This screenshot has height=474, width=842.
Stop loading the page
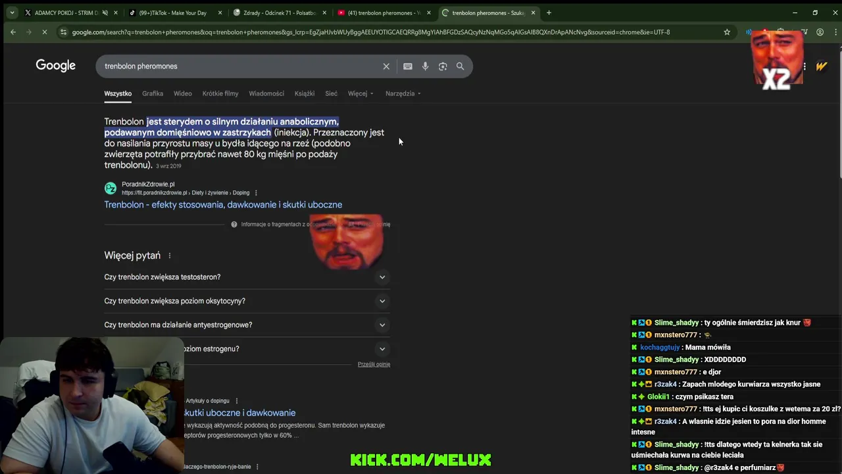pos(45,32)
